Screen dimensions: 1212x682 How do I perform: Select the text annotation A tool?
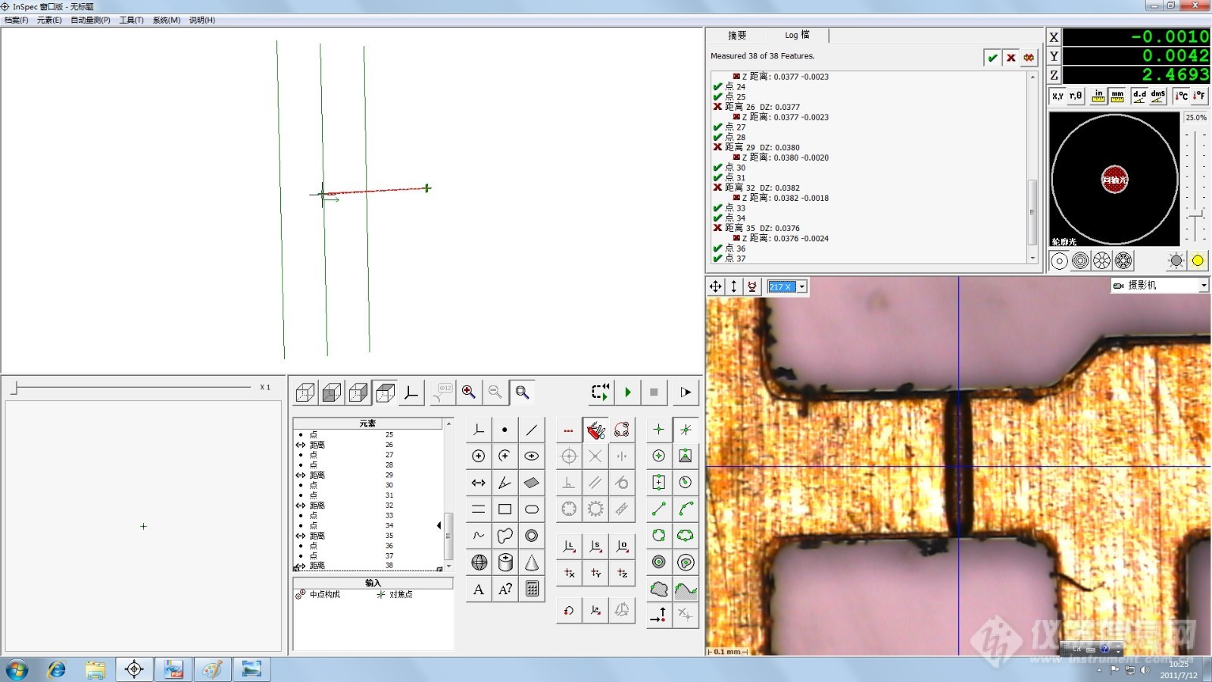478,589
